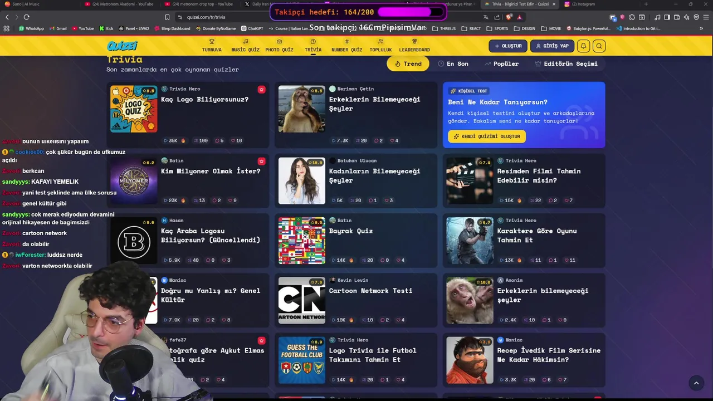The image size is (713, 401).
Task: Click Guess the Football Club thumbnail
Action: coord(302,360)
